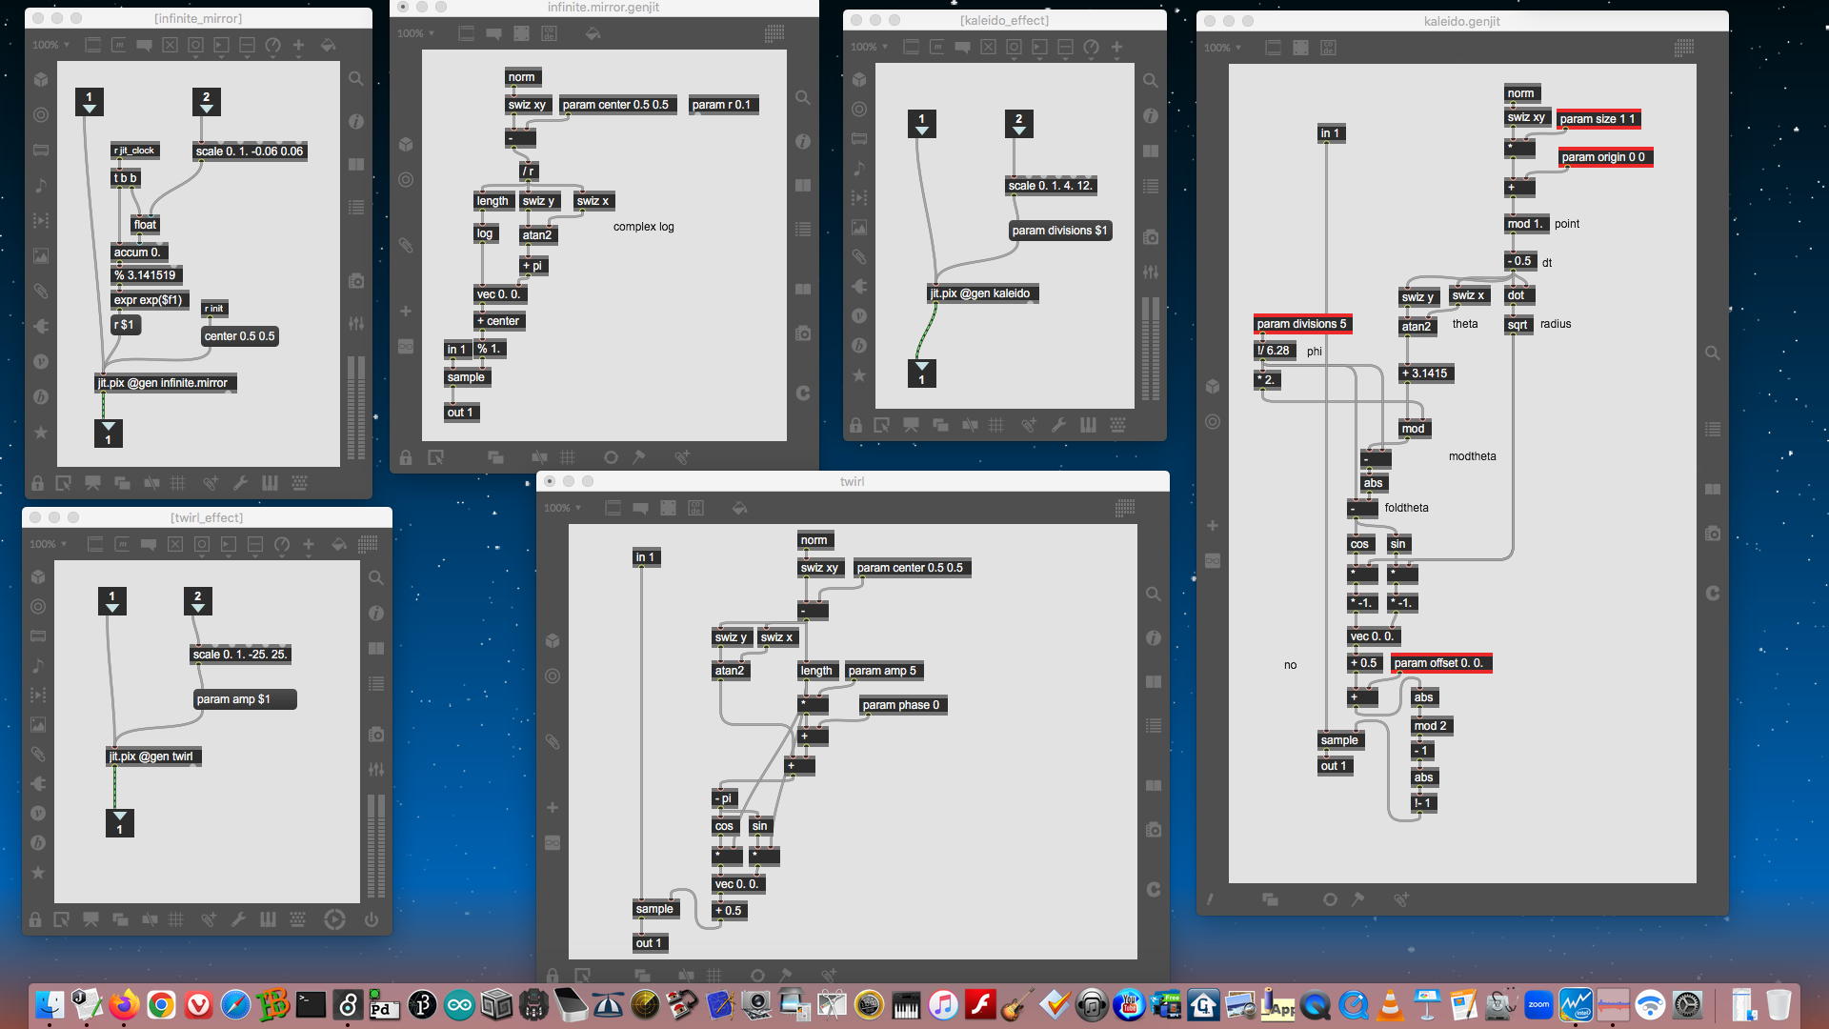Toggle the lock icon in infinite_mirror patcher
This screenshot has width=1829, height=1029.
[37, 483]
